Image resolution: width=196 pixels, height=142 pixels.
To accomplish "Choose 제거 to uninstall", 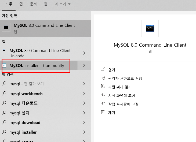I will point(112,113).
